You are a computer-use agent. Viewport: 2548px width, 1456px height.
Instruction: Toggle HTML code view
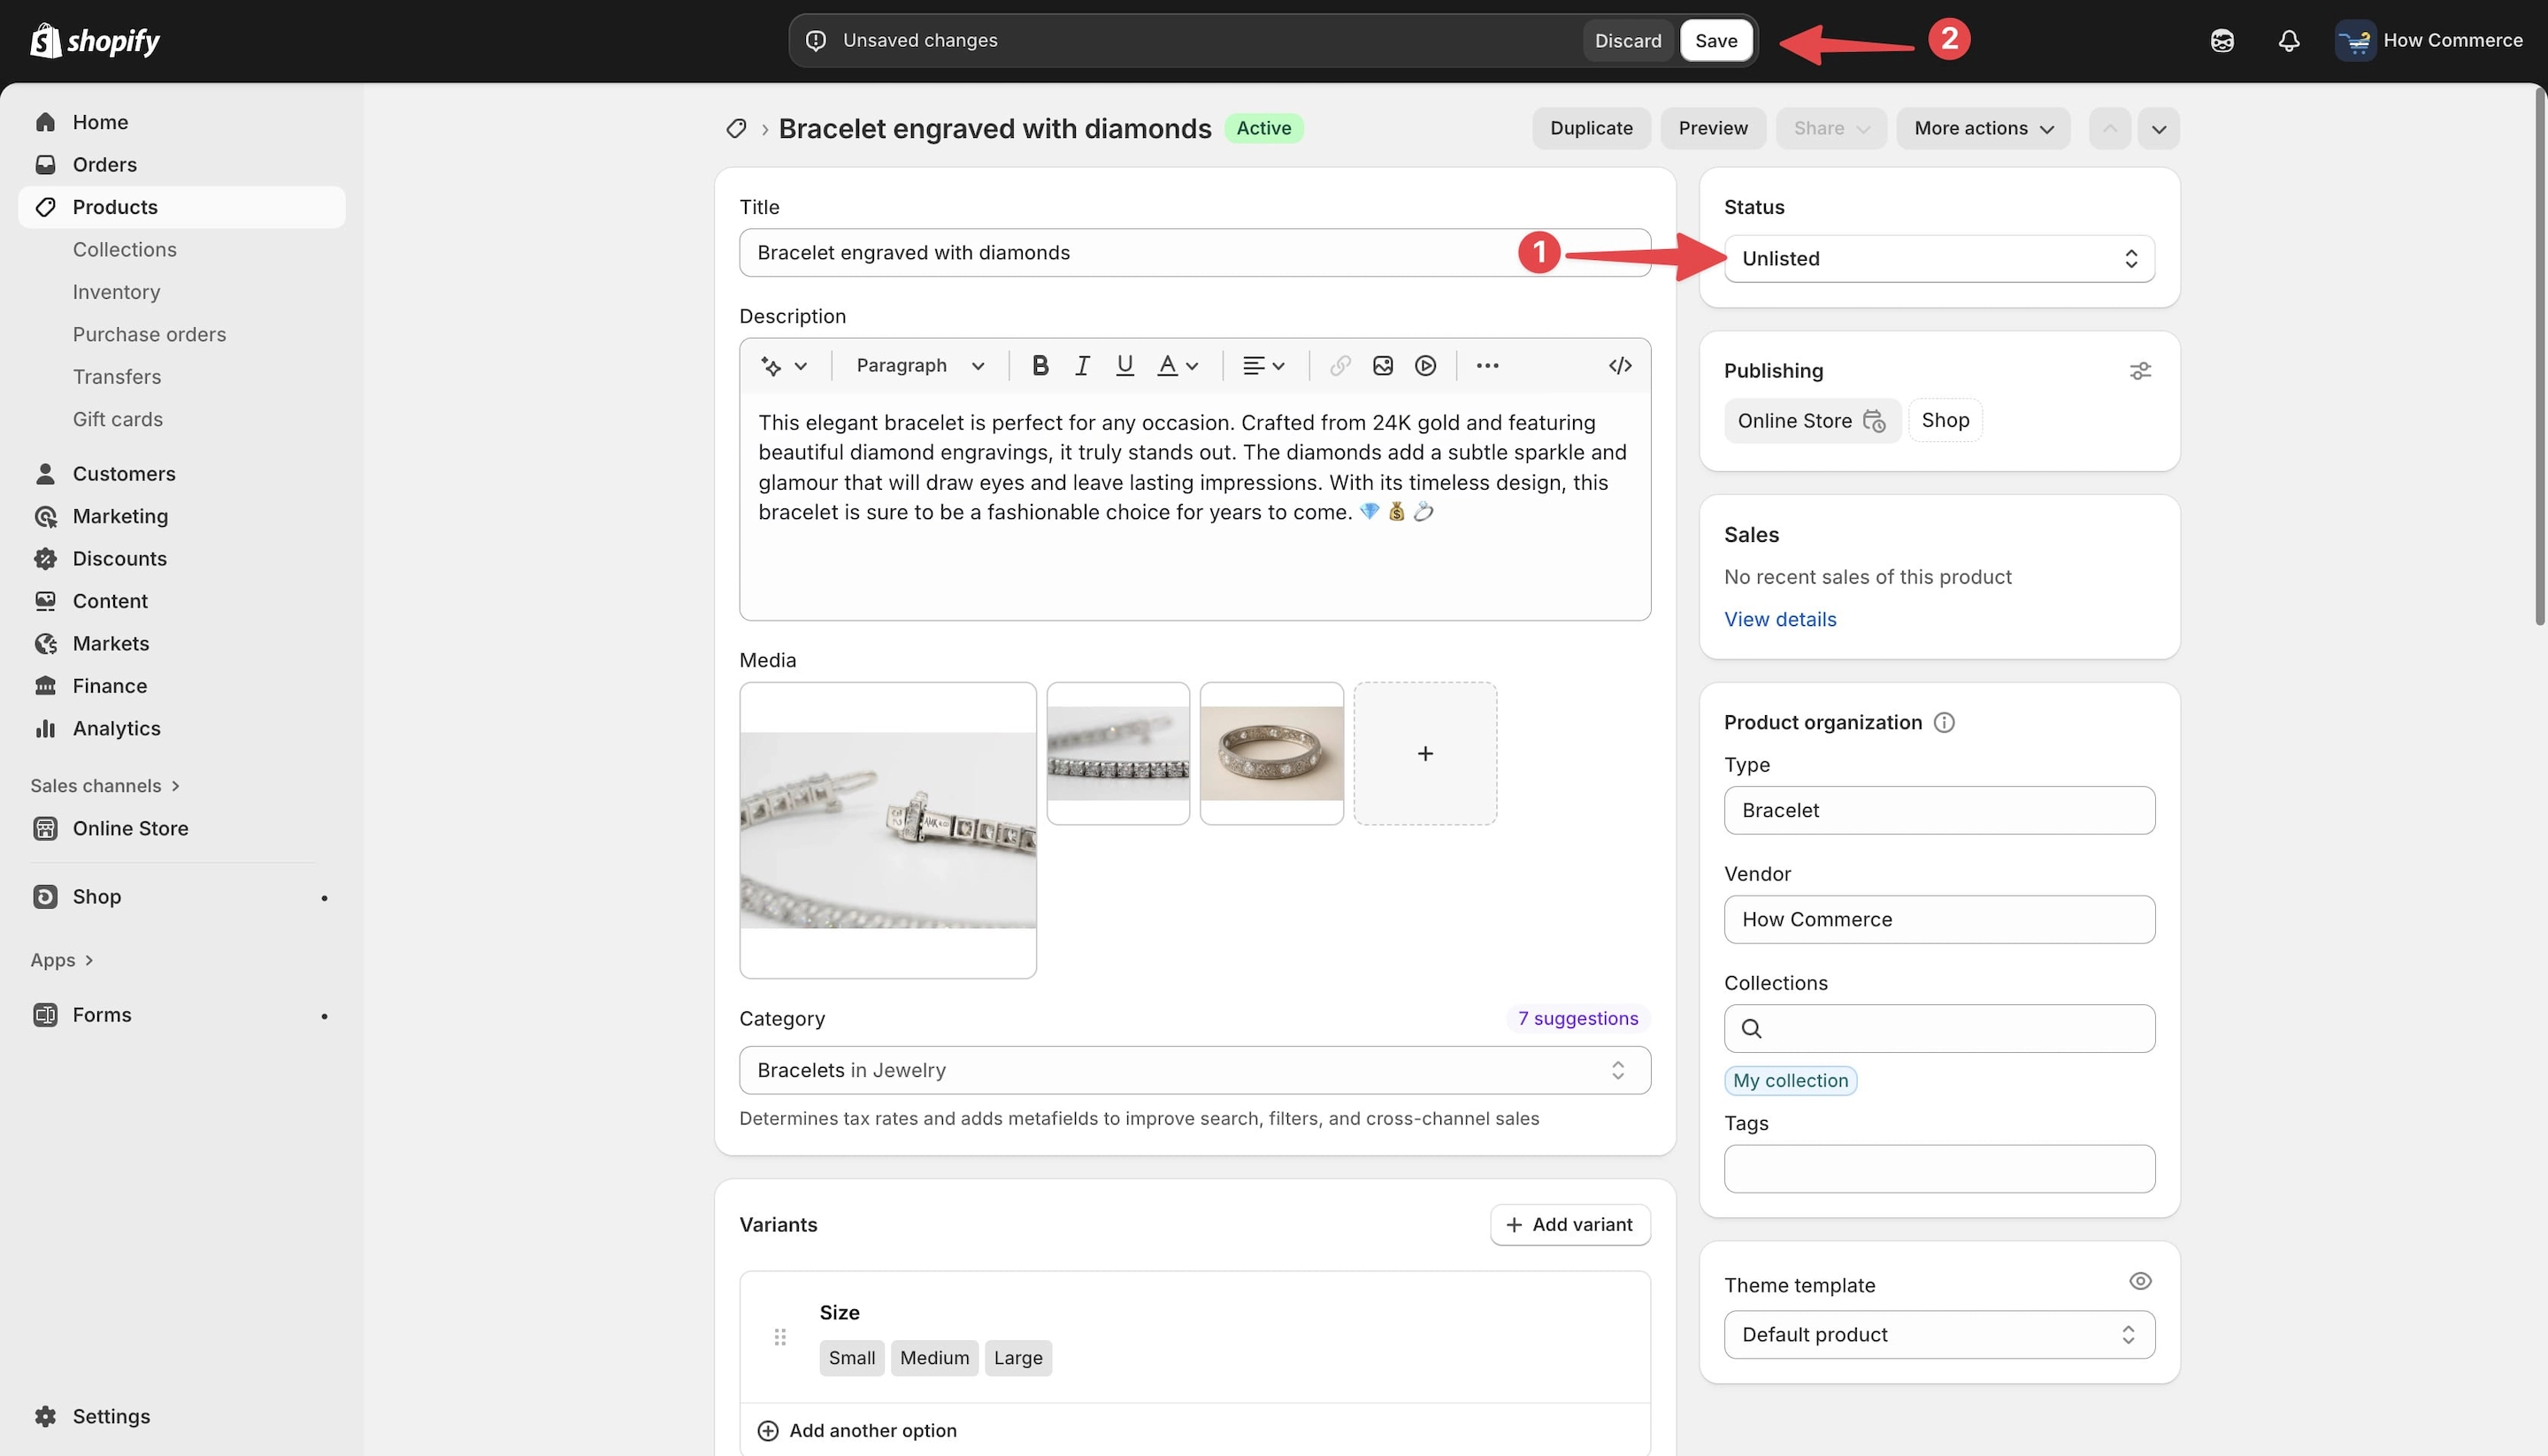pos(1620,366)
